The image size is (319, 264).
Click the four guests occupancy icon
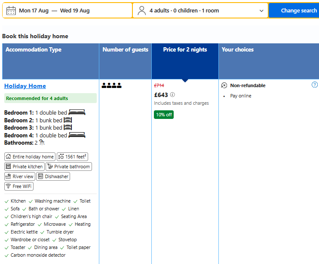point(111,85)
